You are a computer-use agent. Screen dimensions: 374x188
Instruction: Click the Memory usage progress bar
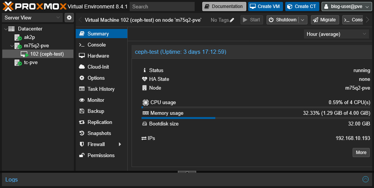coord(256,118)
